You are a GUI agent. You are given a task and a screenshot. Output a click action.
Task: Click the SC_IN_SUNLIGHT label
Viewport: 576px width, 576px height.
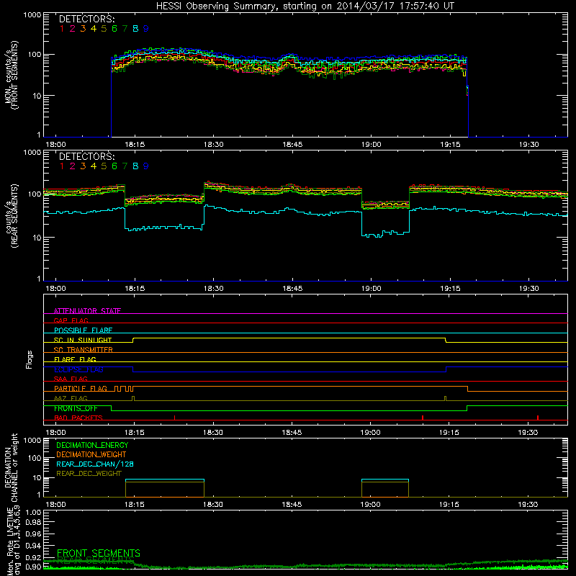(x=83, y=340)
